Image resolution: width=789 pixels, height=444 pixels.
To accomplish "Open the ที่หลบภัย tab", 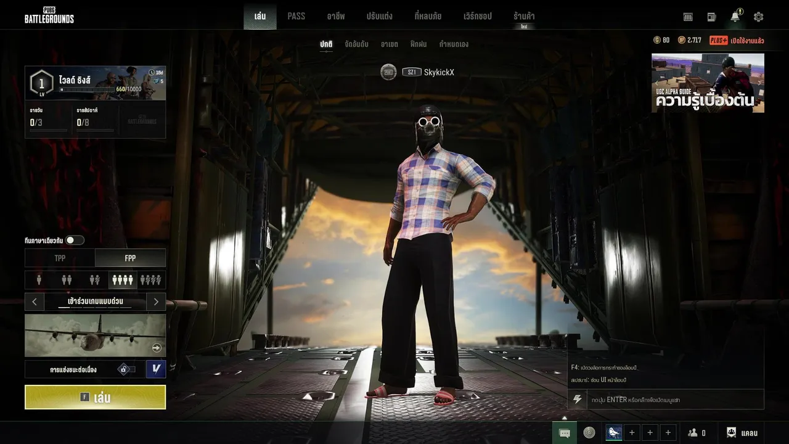I will [x=428, y=16].
